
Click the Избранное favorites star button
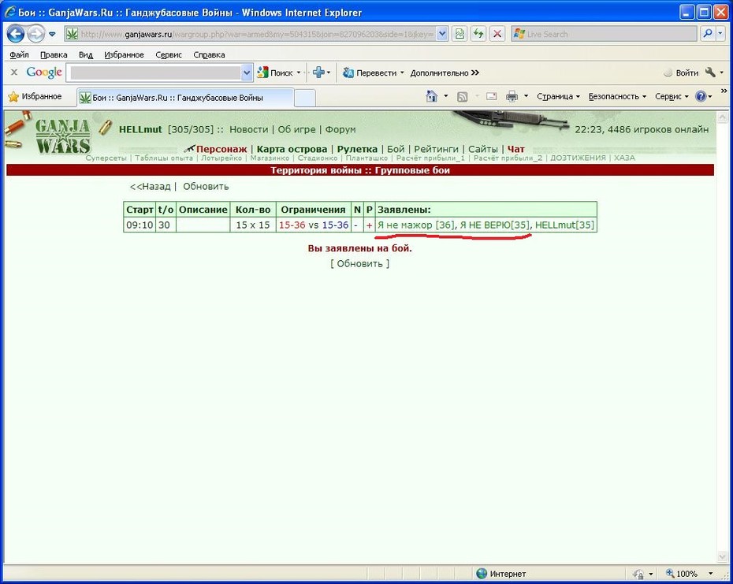(x=35, y=97)
